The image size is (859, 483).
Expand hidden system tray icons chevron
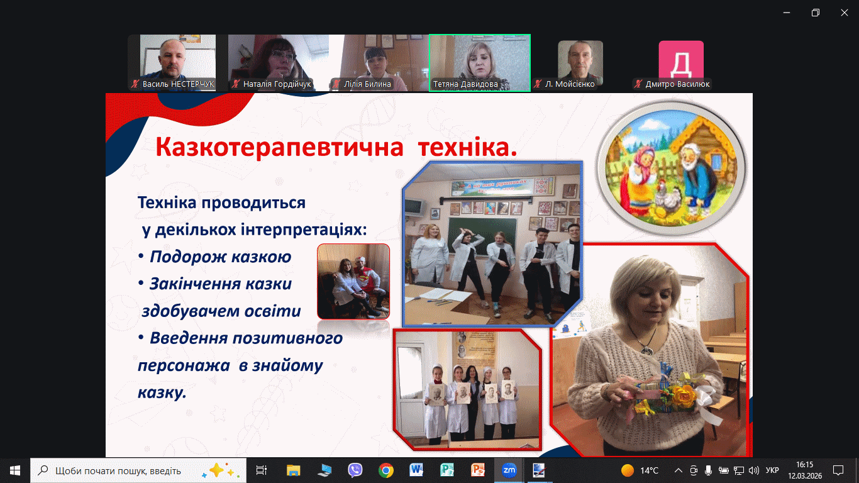coord(678,470)
